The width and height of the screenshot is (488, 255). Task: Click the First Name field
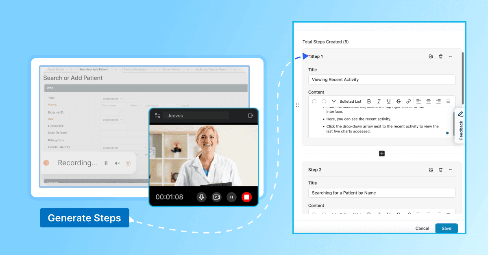click(114, 106)
